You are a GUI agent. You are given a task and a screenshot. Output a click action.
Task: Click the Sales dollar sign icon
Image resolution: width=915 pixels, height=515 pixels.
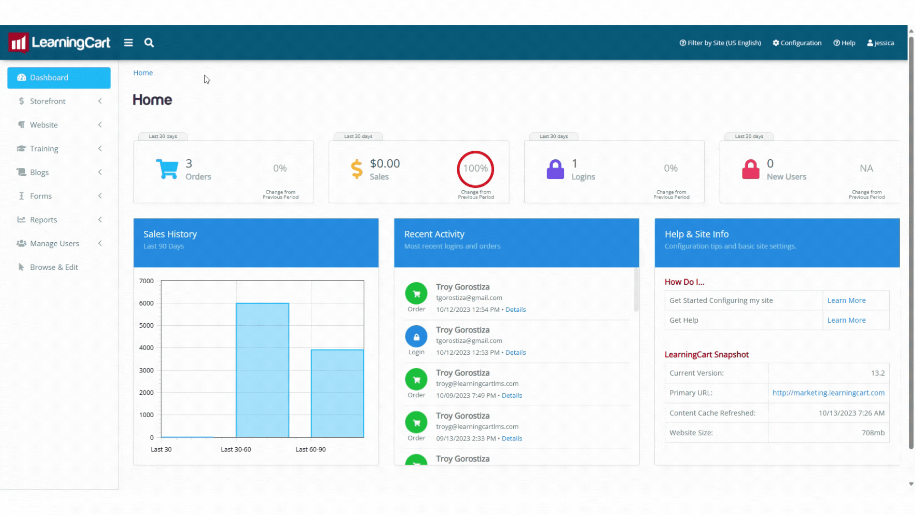coord(356,169)
